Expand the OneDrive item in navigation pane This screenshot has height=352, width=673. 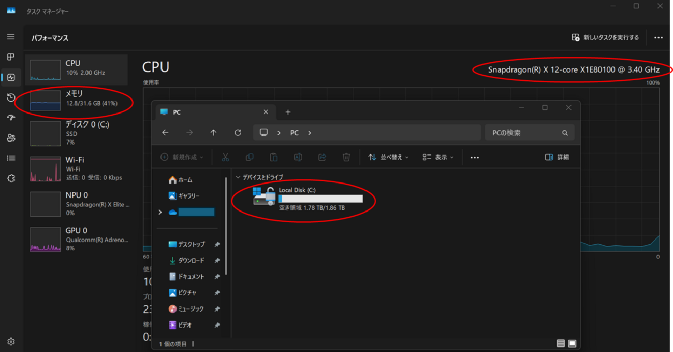pyautogui.click(x=160, y=212)
